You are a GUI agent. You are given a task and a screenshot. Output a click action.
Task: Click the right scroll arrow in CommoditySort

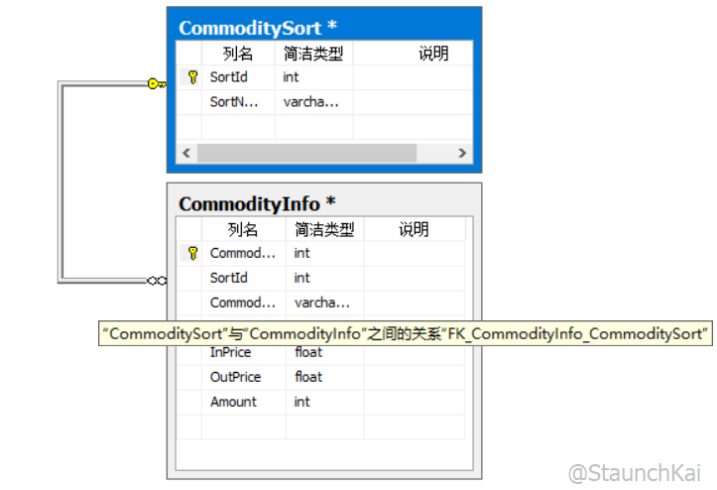[x=462, y=153]
